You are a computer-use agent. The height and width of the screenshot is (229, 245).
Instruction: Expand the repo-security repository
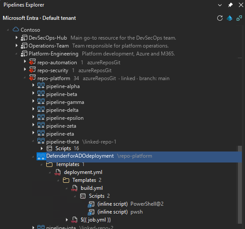tap(25, 69)
